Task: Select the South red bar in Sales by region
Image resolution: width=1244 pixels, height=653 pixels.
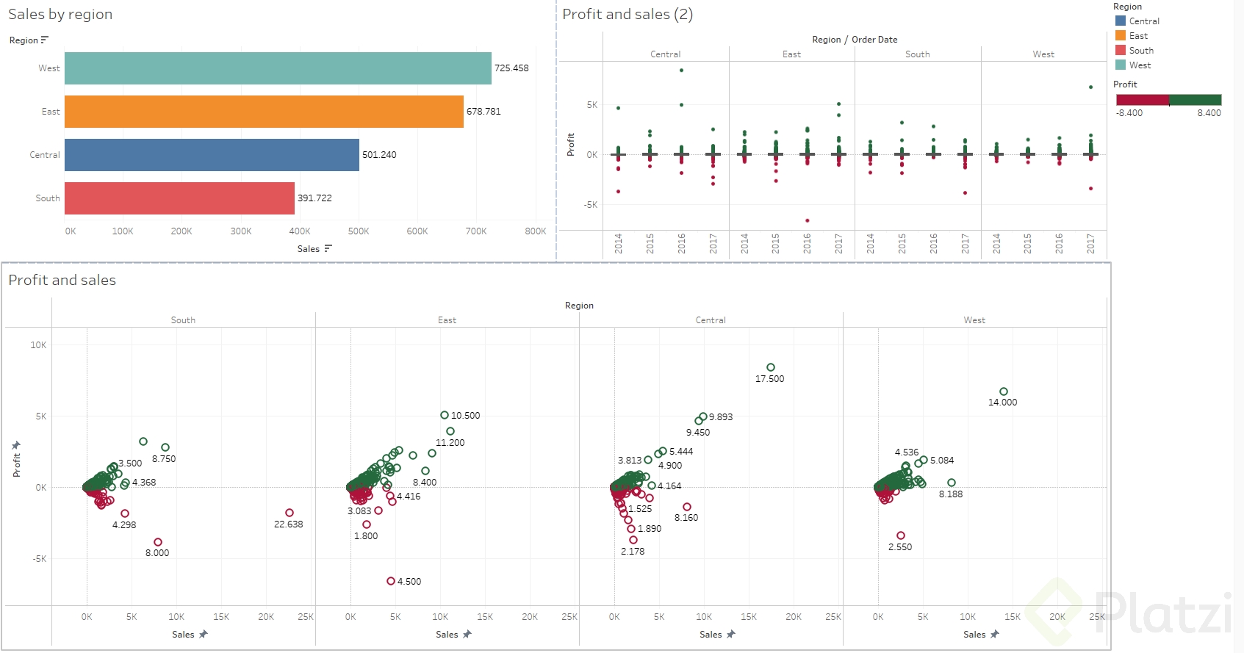Action: tap(179, 198)
